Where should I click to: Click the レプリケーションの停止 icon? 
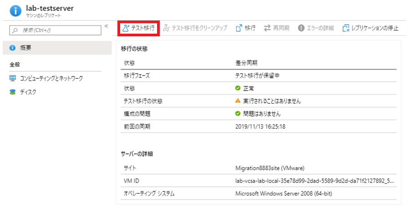(x=345, y=28)
